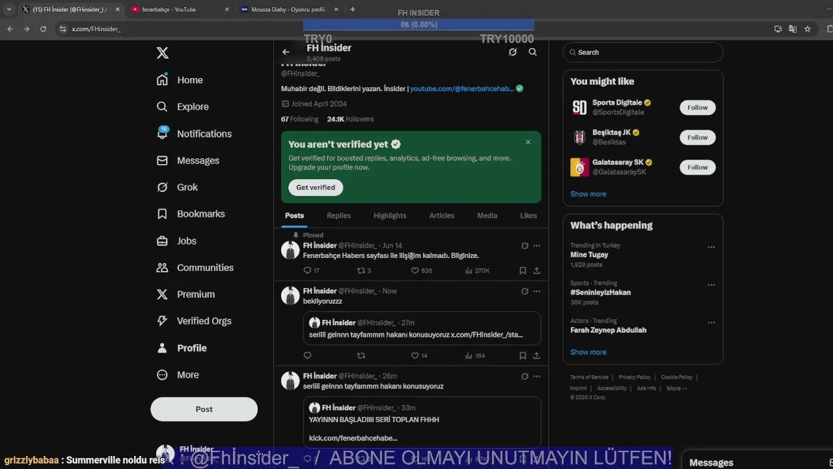Open the quoted post from 27m ago
The width and height of the screenshot is (833, 469).
coord(422,328)
